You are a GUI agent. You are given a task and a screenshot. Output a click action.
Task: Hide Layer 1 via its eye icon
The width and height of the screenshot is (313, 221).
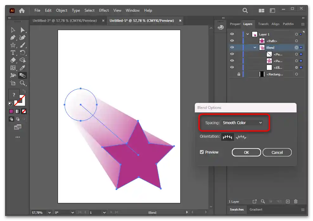tap(232, 34)
